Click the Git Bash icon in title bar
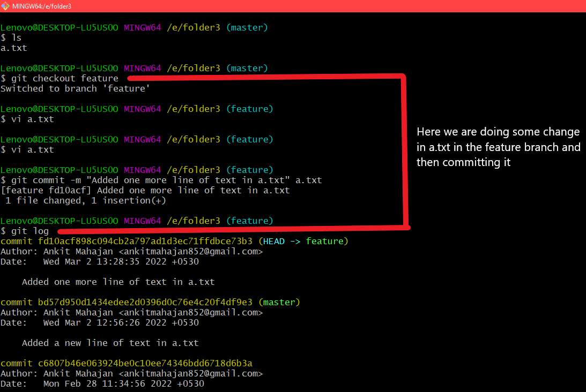 coord(5,6)
